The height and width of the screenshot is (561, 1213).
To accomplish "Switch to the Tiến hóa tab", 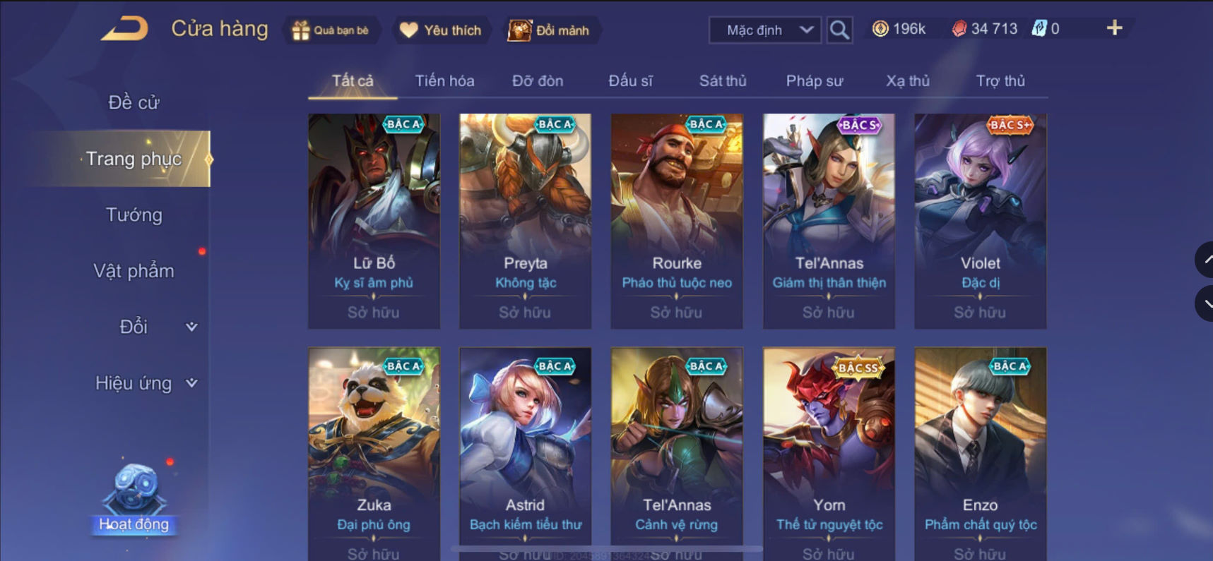I will click(444, 80).
